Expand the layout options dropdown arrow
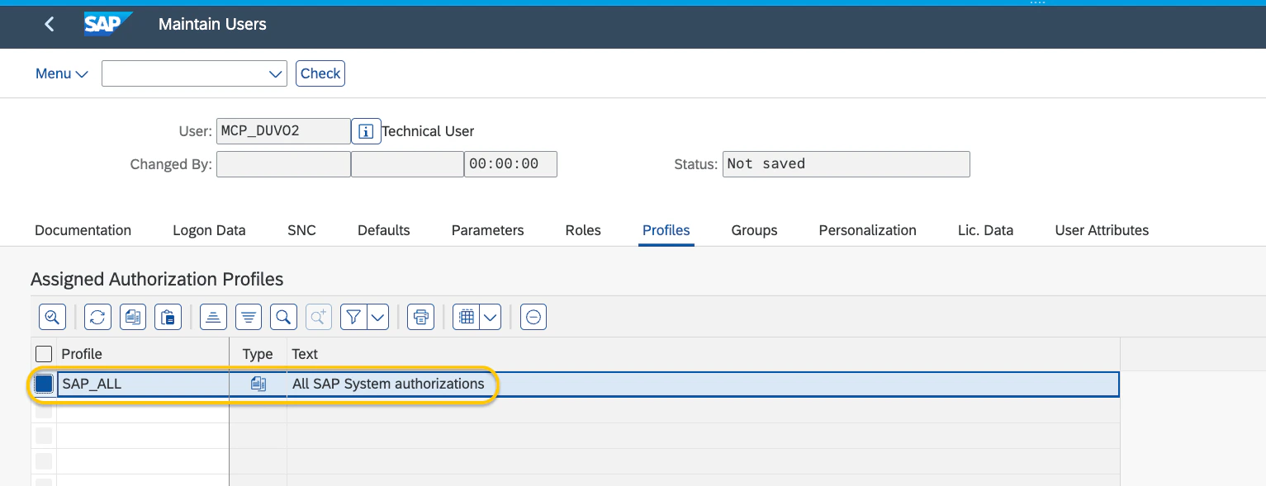The image size is (1266, 486). point(491,317)
